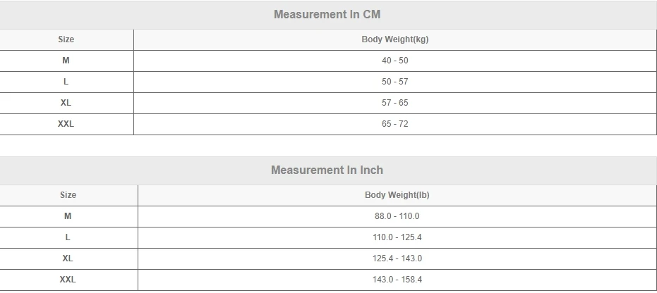Select the 57 - 65 weight cell

coord(395,103)
